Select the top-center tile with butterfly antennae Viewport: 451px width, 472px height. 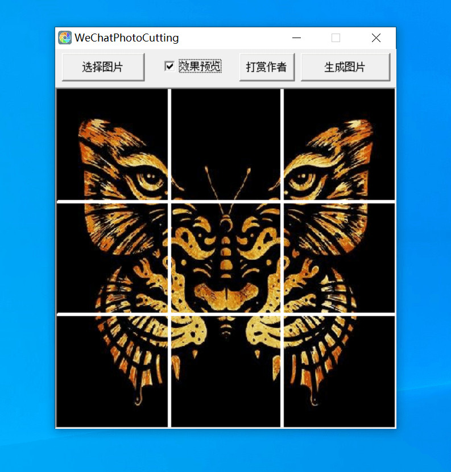coord(225,144)
